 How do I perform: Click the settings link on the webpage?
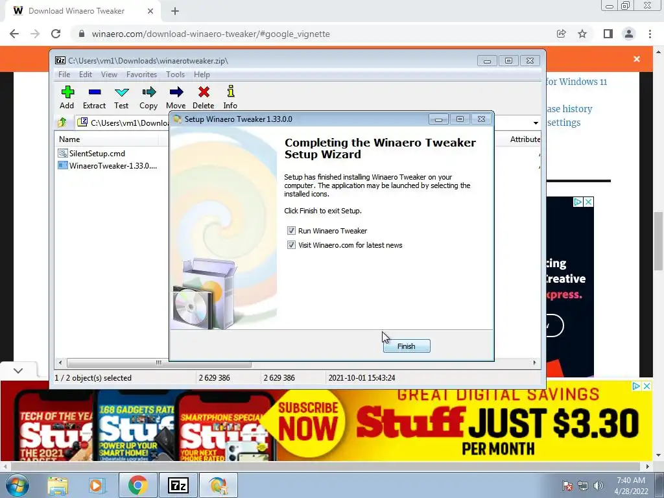click(x=563, y=123)
